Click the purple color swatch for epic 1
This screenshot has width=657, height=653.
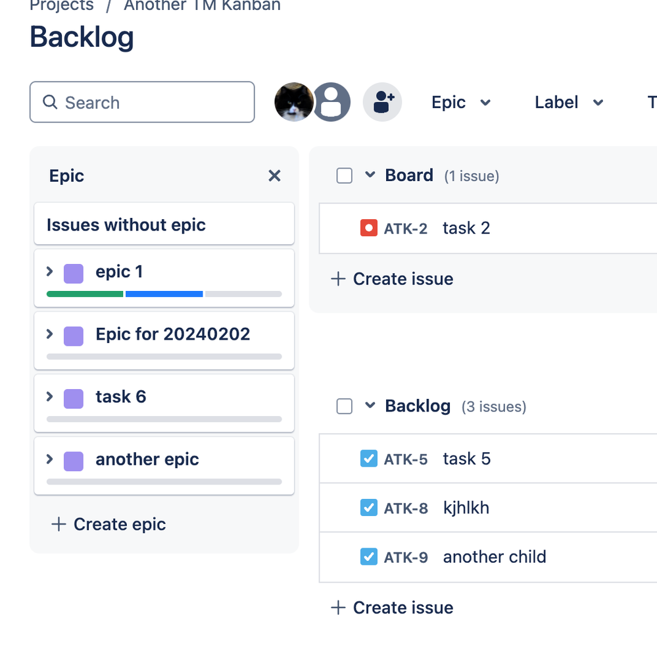click(x=73, y=273)
